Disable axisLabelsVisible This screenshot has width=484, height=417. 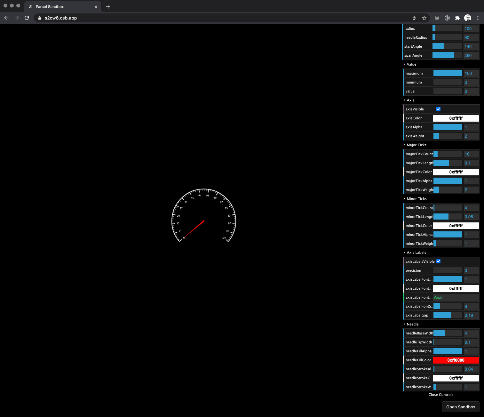point(438,261)
